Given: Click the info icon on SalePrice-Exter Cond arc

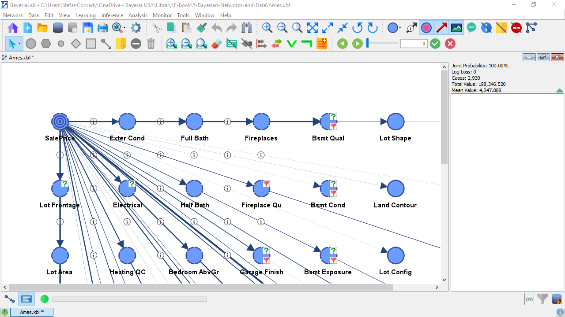Looking at the screenshot, I should coord(94,122).
